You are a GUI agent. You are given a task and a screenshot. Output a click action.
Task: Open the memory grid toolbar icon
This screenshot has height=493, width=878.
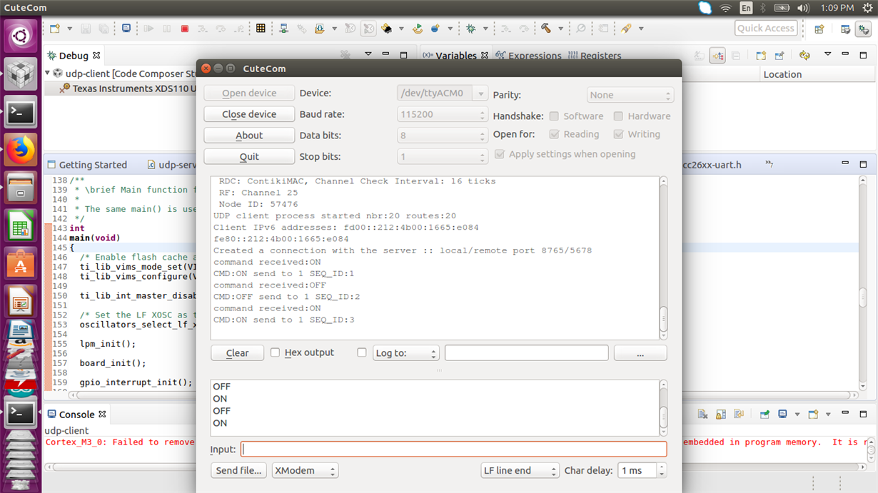[x=261, y=29]
